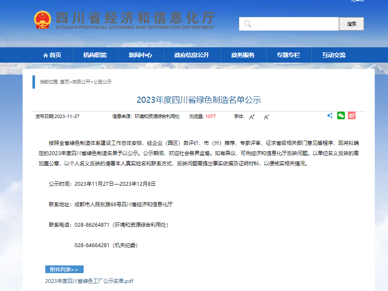Click the national emblem logo
The width and height of the screenshot is (388, 291).
click(x=42, y=20)
